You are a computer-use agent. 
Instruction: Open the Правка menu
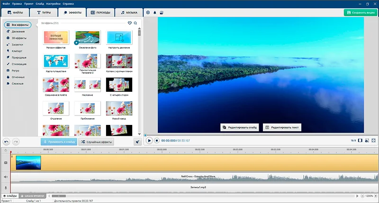coord(17,4)
